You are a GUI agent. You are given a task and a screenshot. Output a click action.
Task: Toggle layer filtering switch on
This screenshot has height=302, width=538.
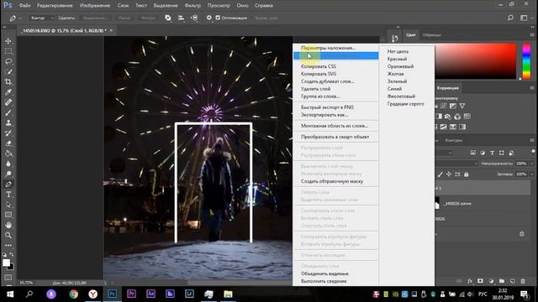point(533,151)
